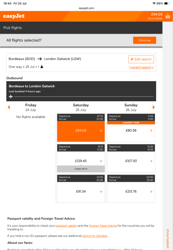Add the £80.58 Sunday flight plus icon

(151, 130)
